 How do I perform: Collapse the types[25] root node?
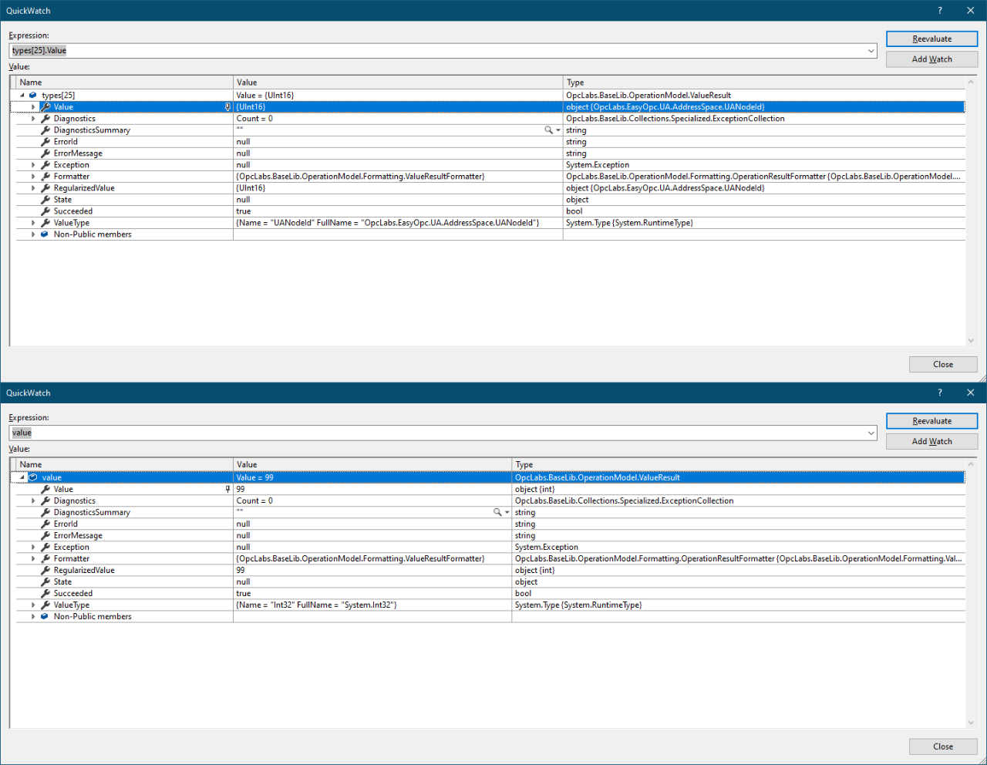pyautogui.click(x=22, y=96)
